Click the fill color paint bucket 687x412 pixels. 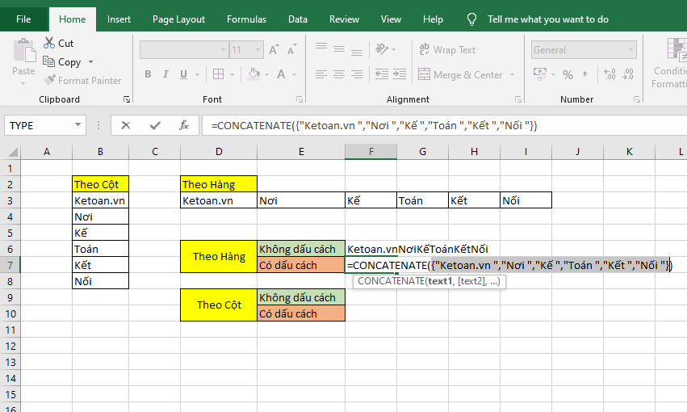(x=253, y=75)
